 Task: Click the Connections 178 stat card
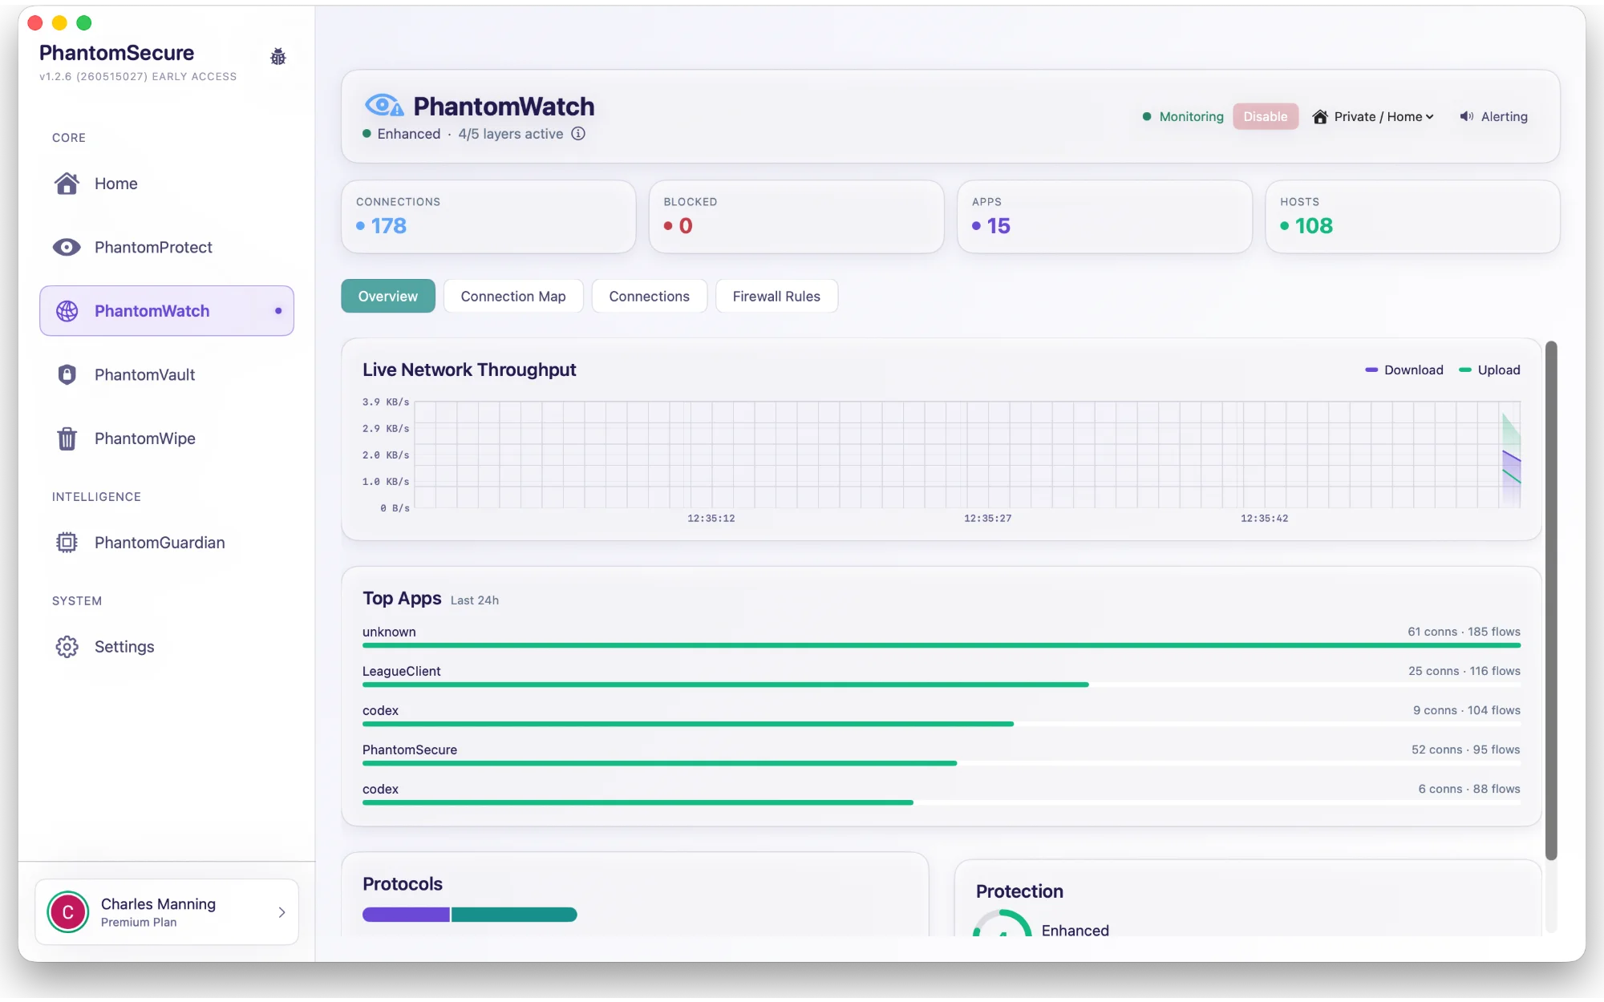488,216
